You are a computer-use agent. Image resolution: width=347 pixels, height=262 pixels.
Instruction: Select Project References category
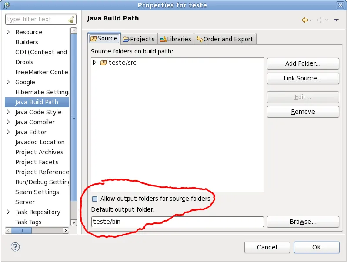(42, 172)
